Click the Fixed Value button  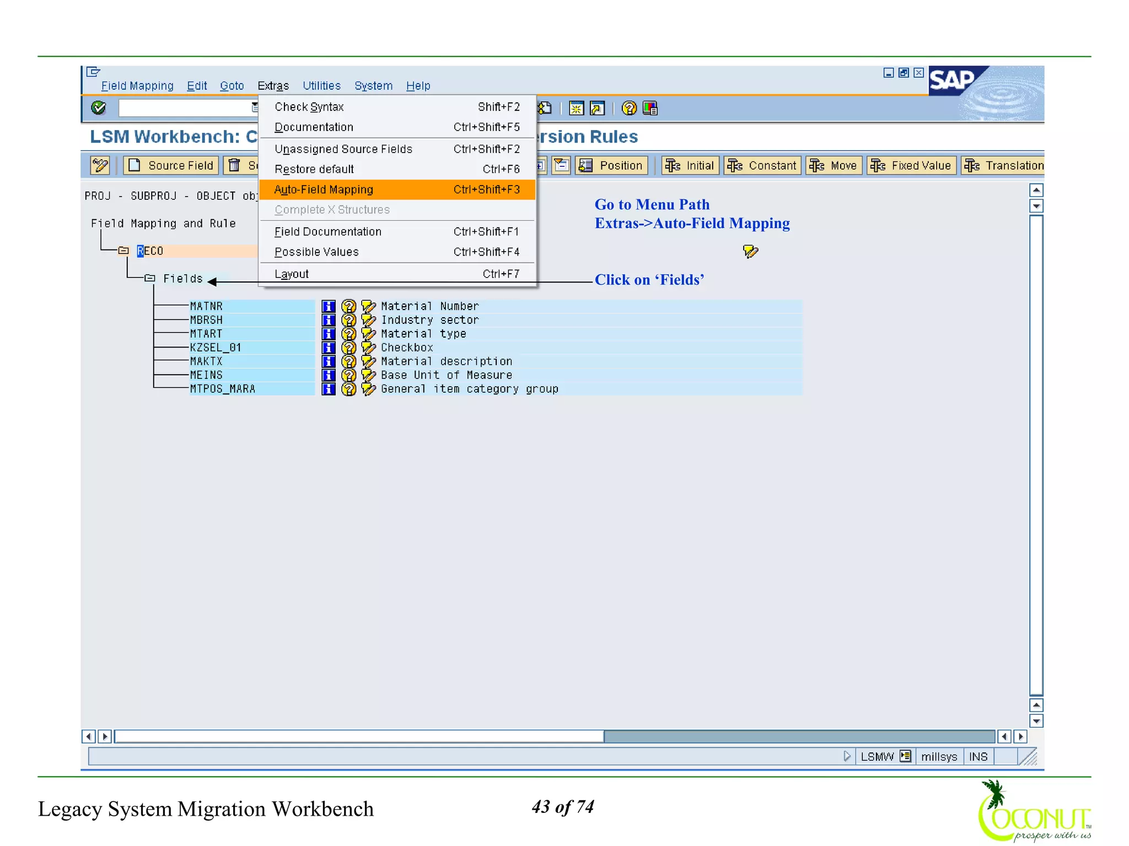tap(912, 165)
